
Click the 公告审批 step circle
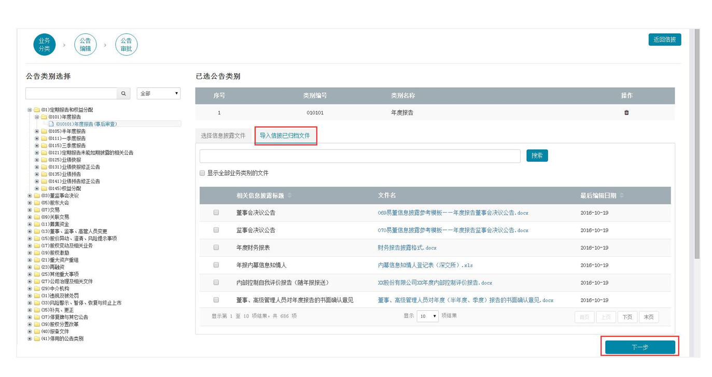126,45
